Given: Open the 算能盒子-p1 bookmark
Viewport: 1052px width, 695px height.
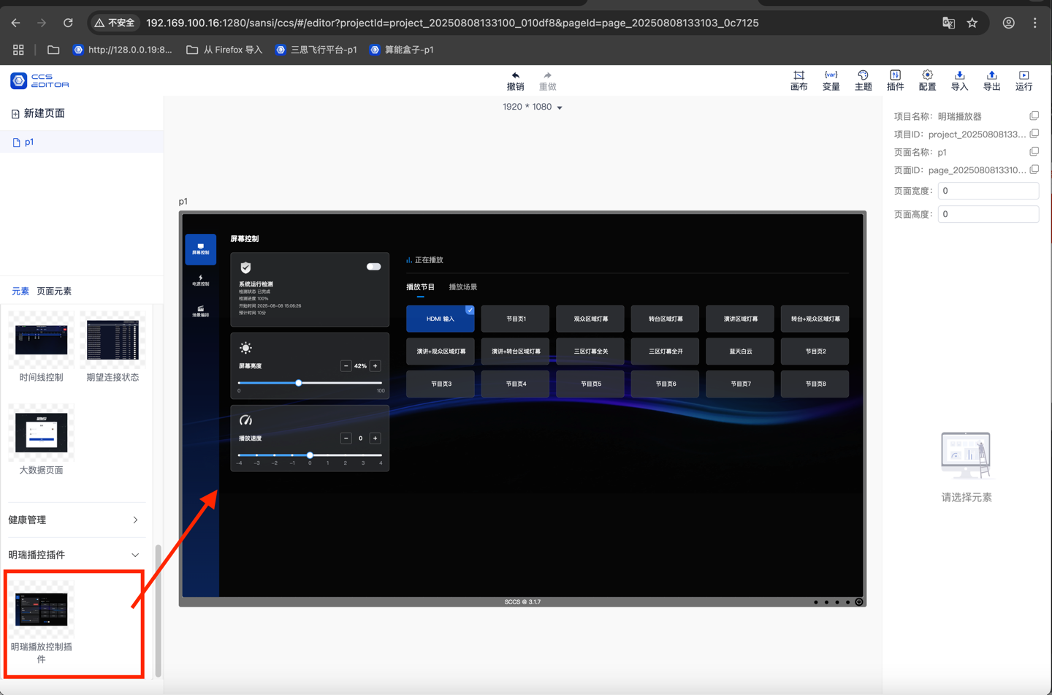Looking at the screenshot, I should tap(402, 50).
